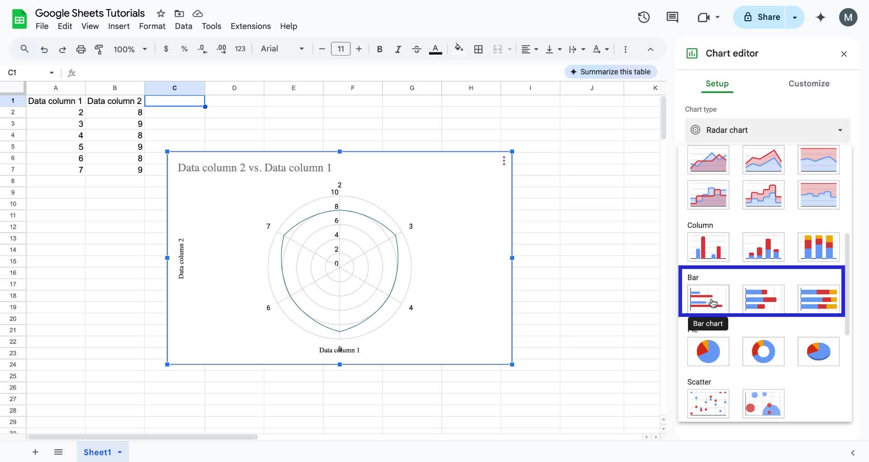Select the stacked bar chart thumbnail
This screenshot has width=869, height=462.
763,299
